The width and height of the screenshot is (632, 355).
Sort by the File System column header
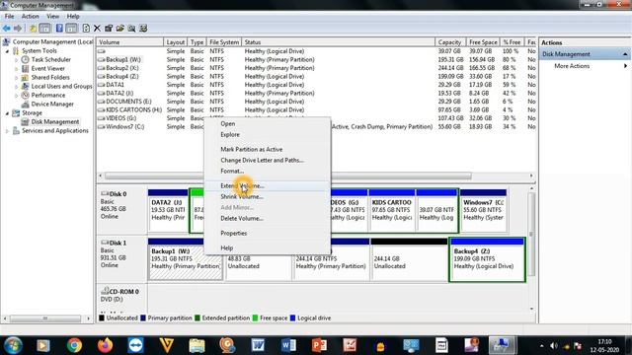224,42
